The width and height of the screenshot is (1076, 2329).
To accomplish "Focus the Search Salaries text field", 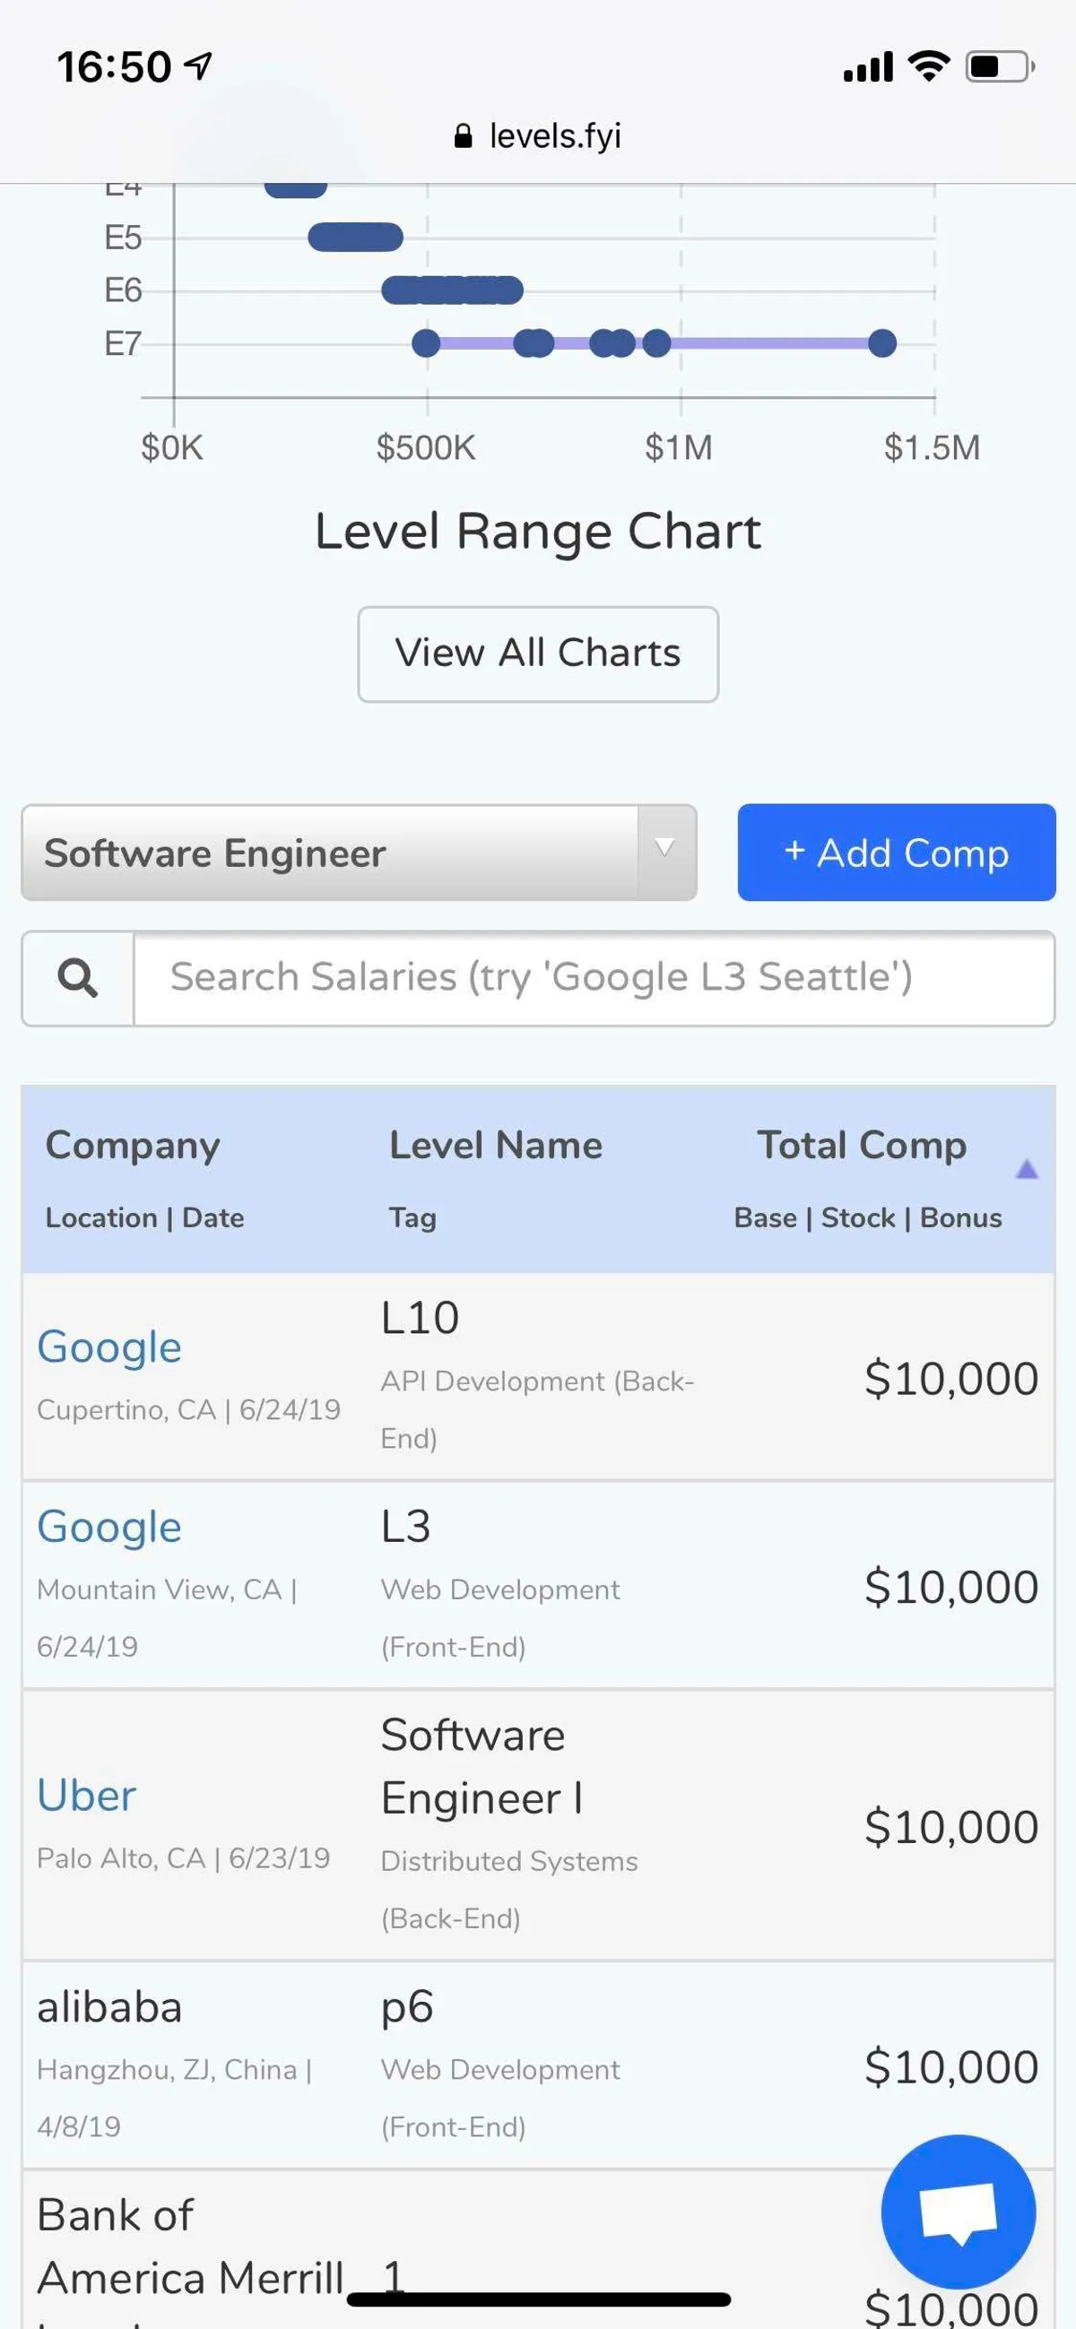I will click(593, 977).
